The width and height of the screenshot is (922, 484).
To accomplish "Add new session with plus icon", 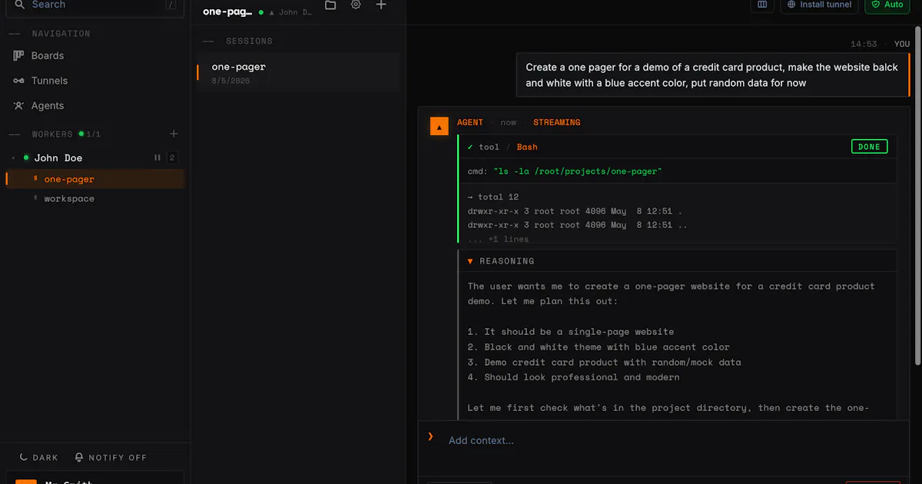I will (381, 5).
